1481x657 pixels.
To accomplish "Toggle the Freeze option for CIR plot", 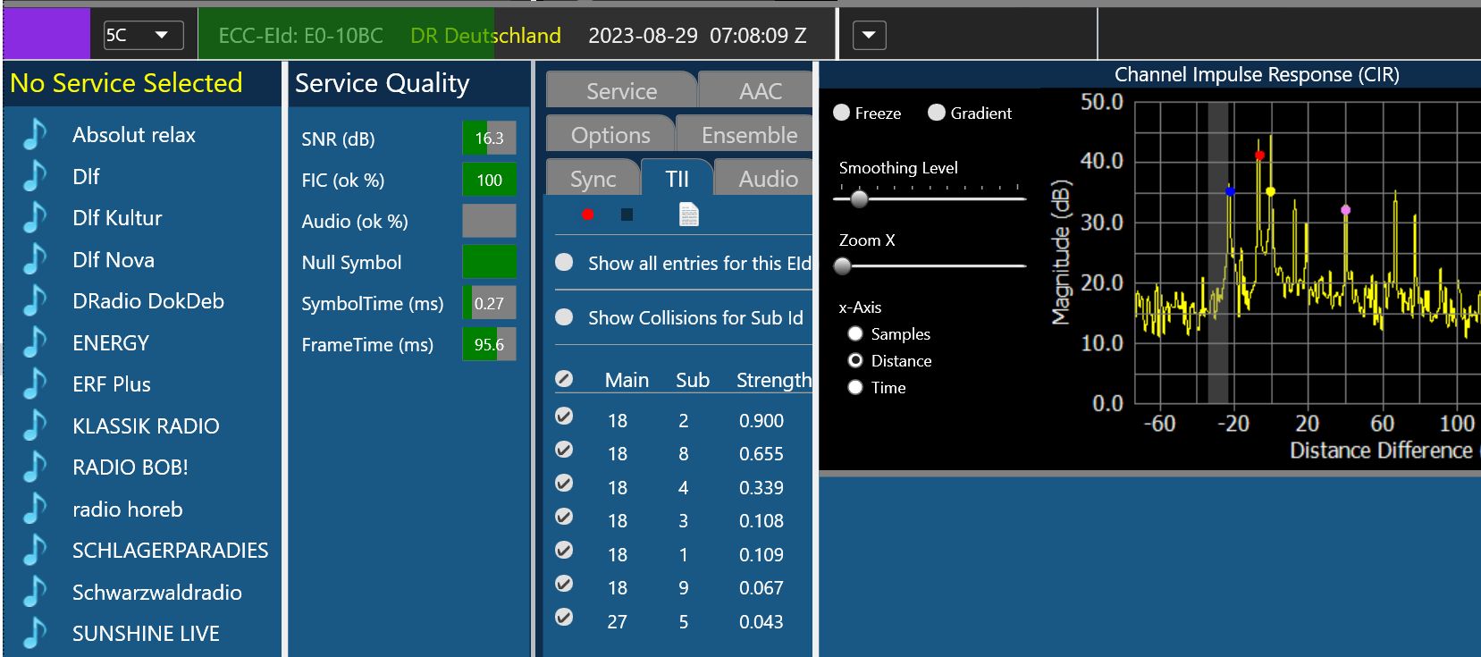I will point(841,113).
